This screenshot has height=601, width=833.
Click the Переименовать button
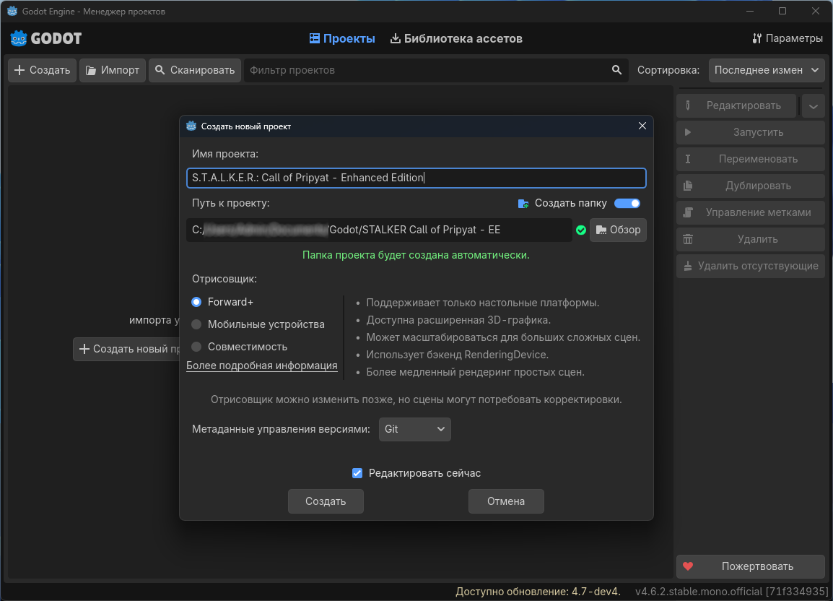tap(751, 159)
